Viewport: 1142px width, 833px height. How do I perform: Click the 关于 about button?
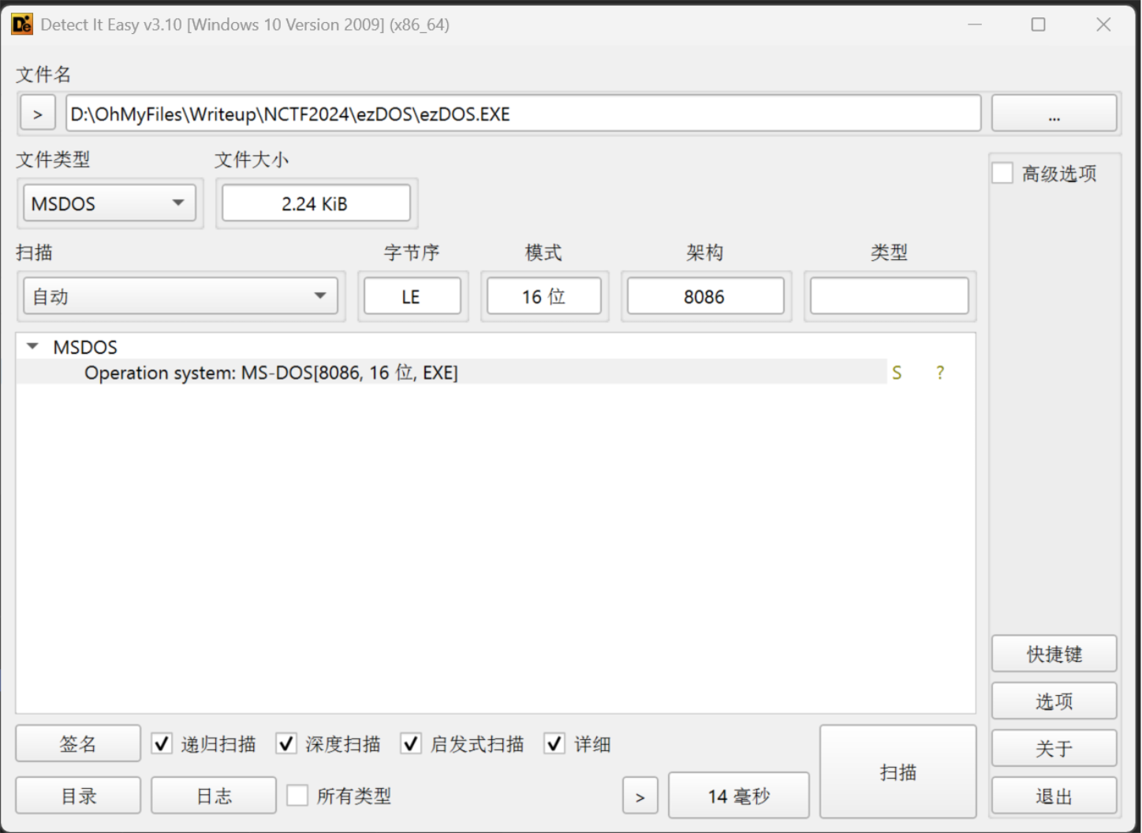(1054, 749)
